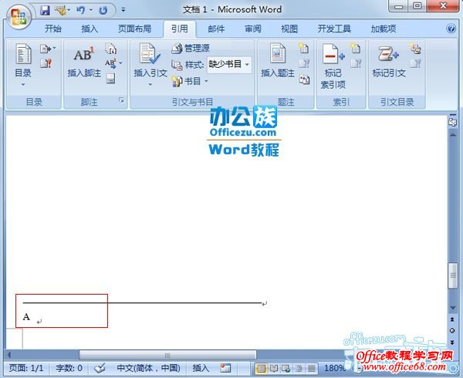Click the insert endnote icon
Image resolution: width=463 pixels, height=378 pixels.
coord(110,49)
